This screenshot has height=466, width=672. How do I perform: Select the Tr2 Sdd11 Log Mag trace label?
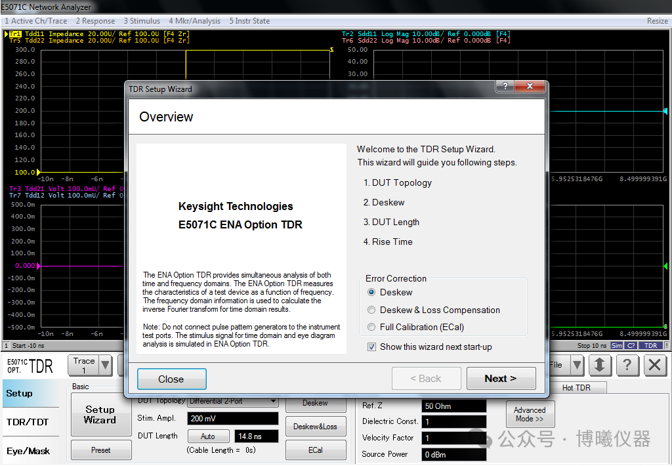[426, 34]
